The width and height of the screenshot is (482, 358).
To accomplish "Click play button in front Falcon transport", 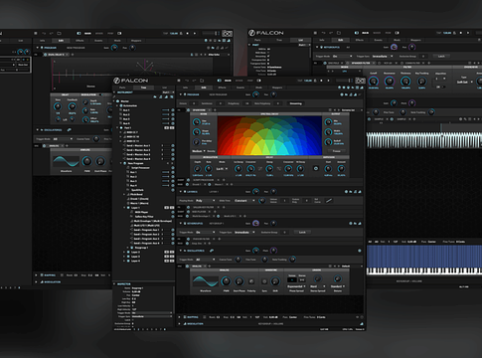I will tap(328, 81).
